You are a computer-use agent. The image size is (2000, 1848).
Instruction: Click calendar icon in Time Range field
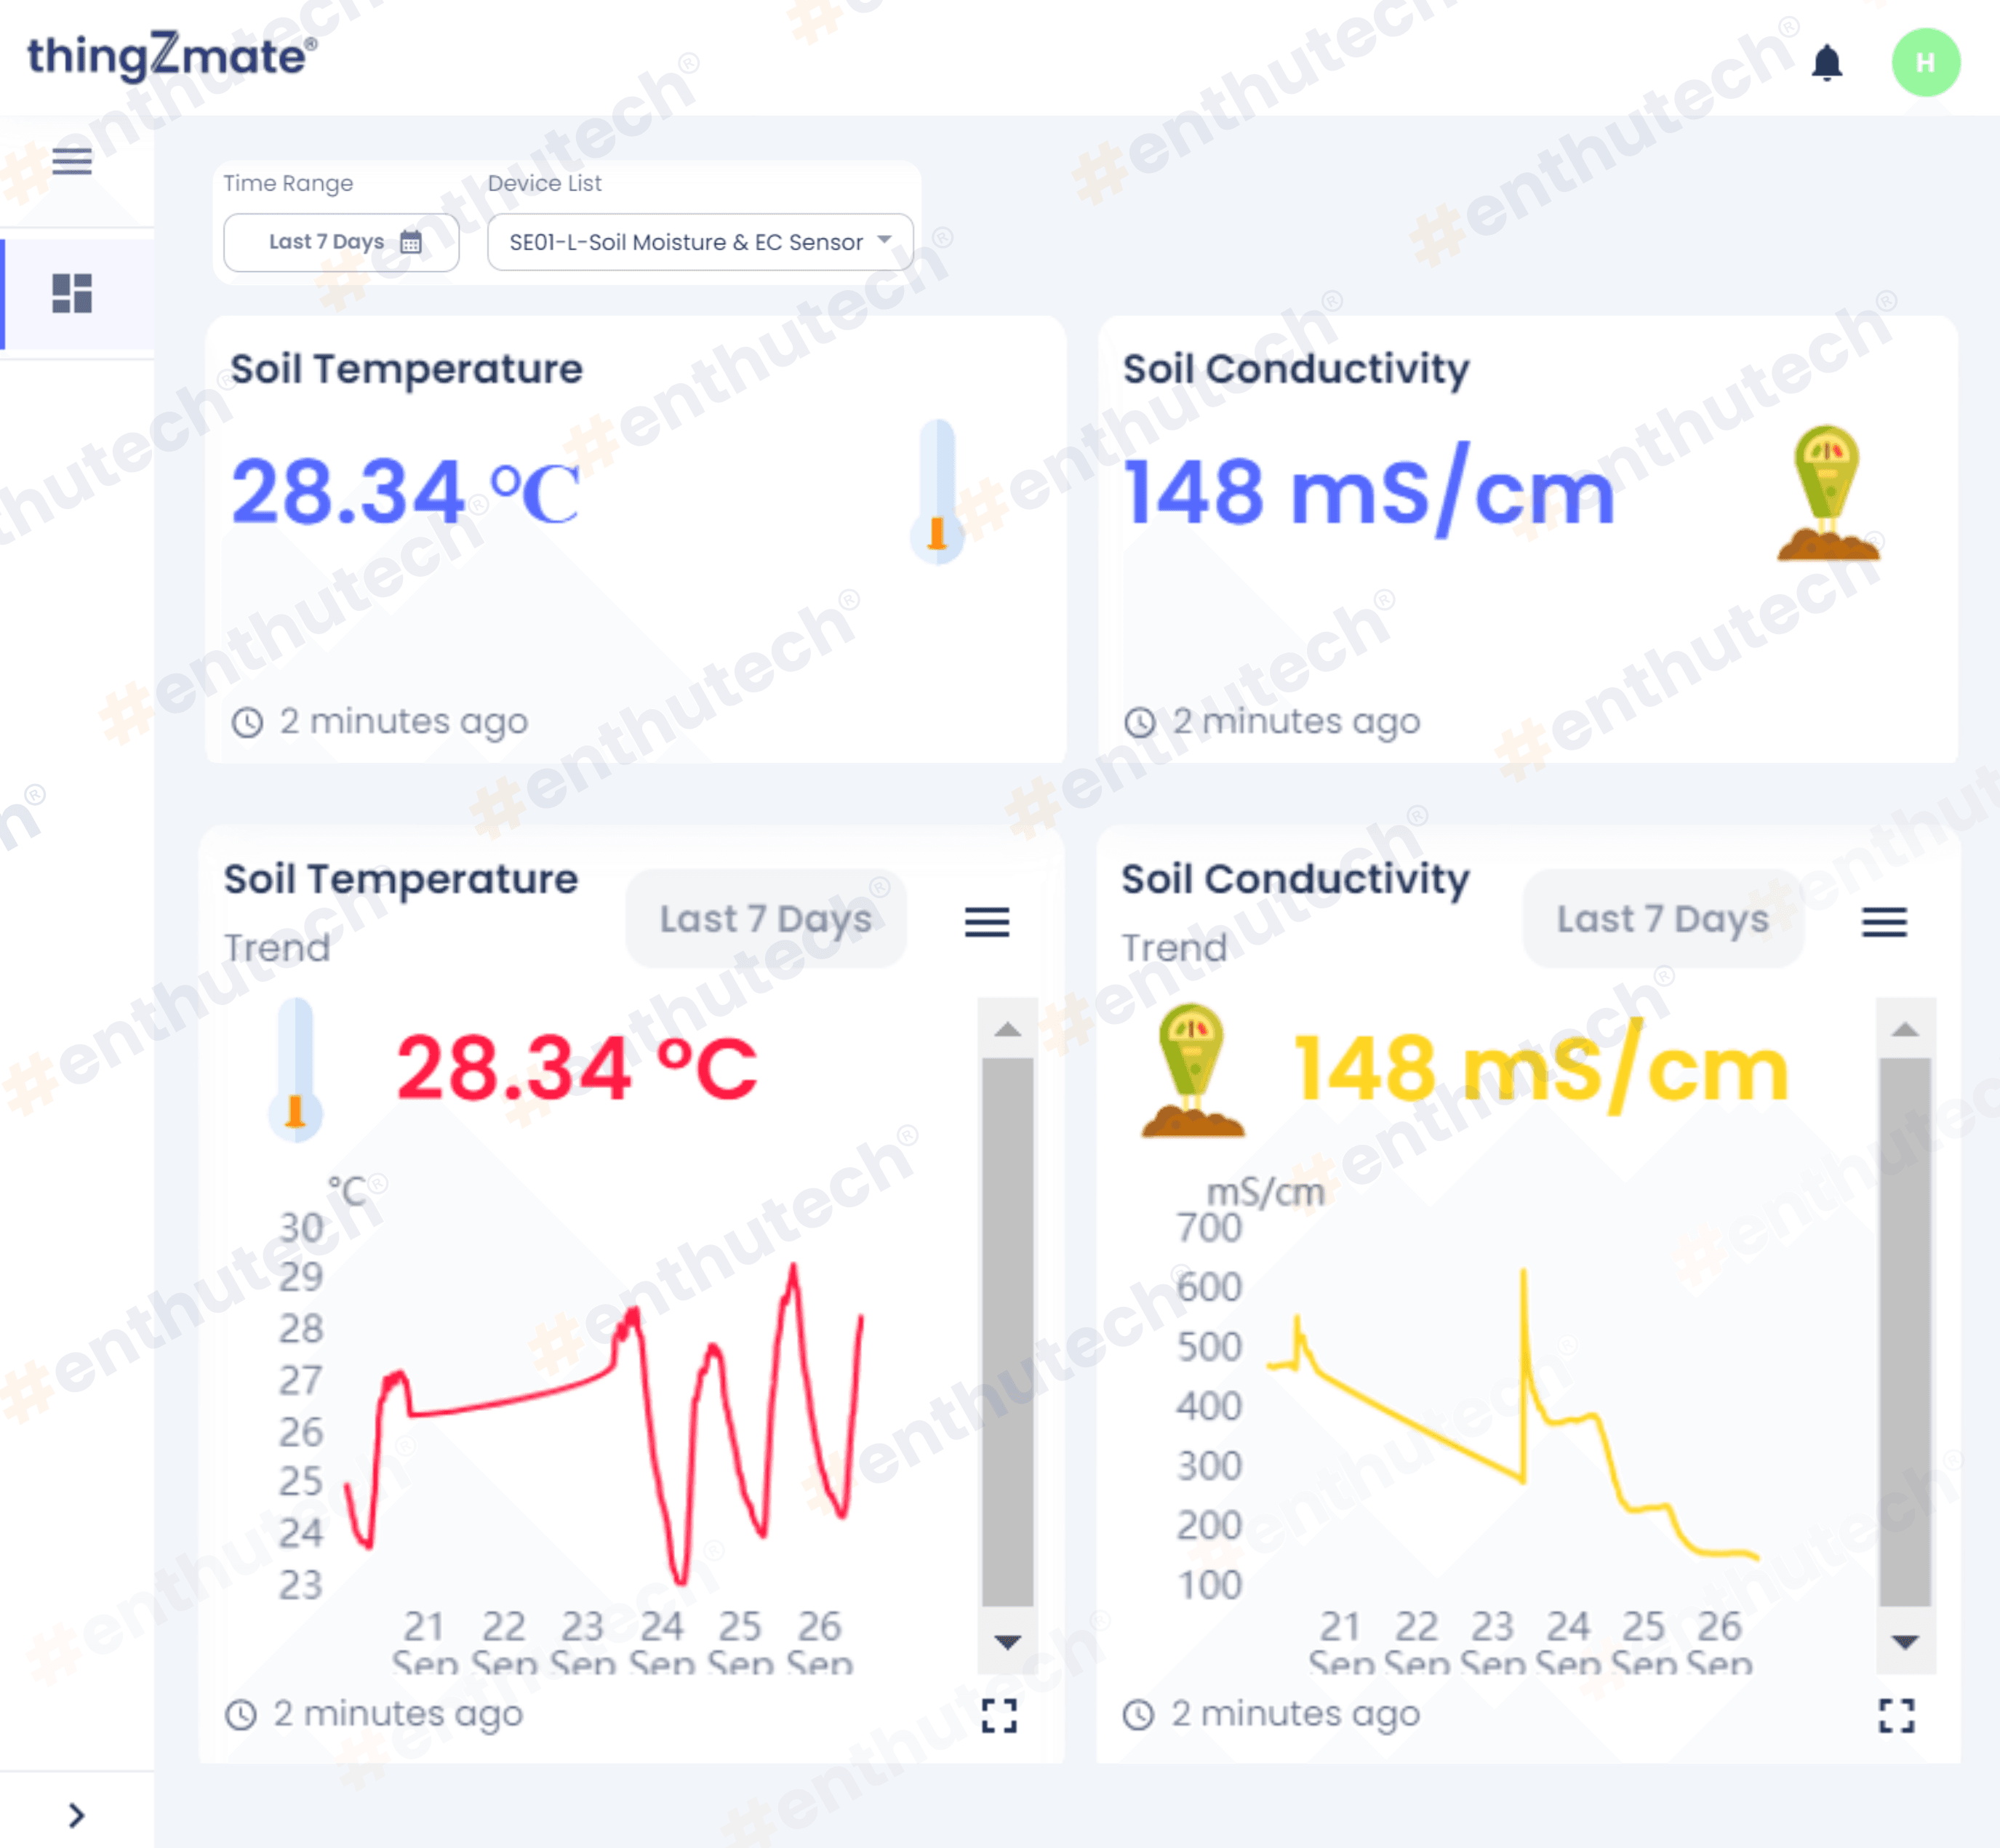[411, 242]
